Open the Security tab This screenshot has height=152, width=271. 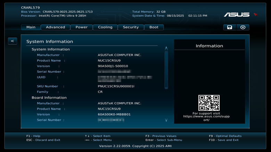(x=131, y=27)
